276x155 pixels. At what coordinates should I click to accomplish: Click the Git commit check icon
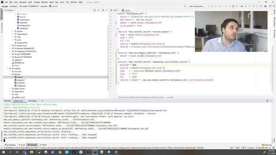(x=249, y=6)
